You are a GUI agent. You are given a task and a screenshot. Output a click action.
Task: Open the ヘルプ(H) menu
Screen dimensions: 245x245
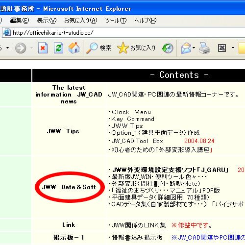[x=146, y=21]
